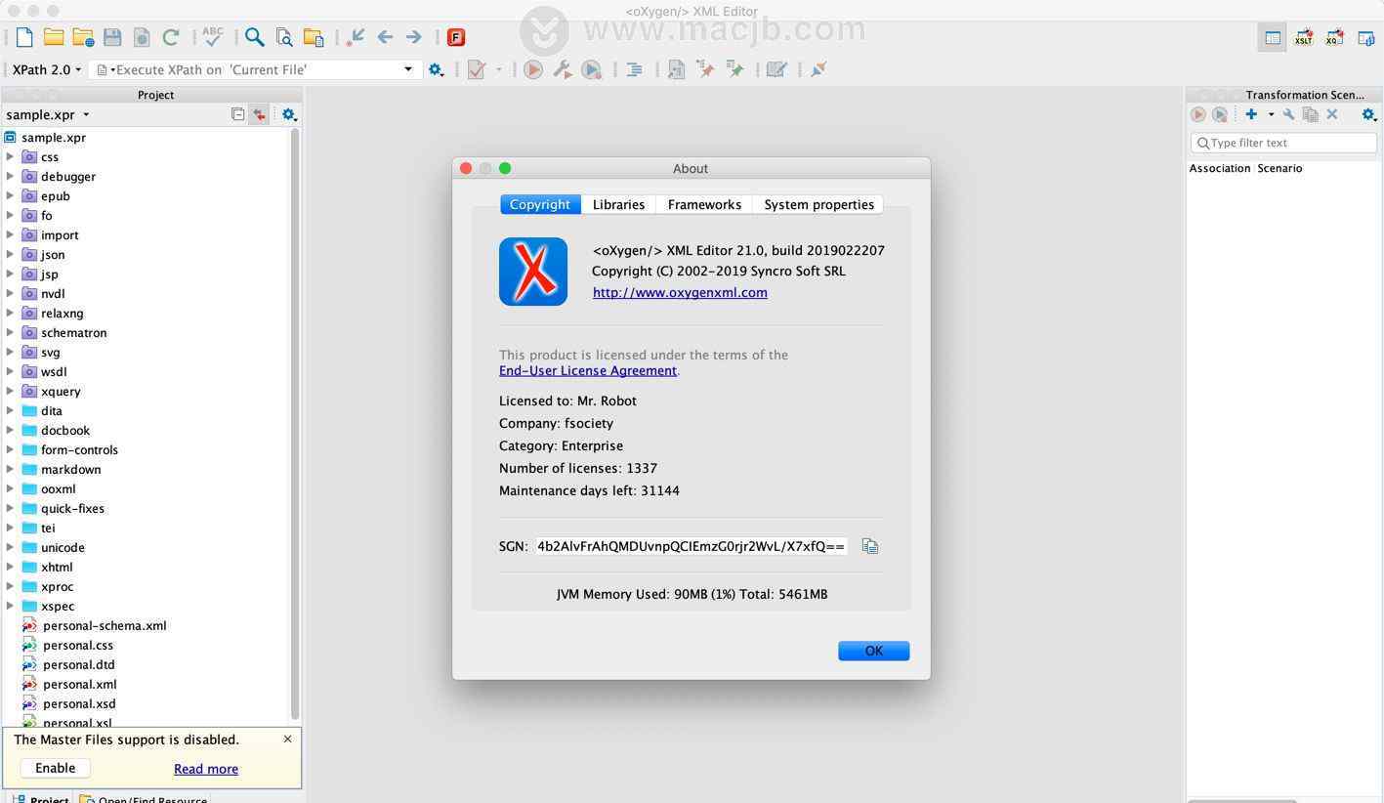Open the http://www.oxygenxml.com link
Screen dimensions: 1384x803
click(x=680, y=292)
